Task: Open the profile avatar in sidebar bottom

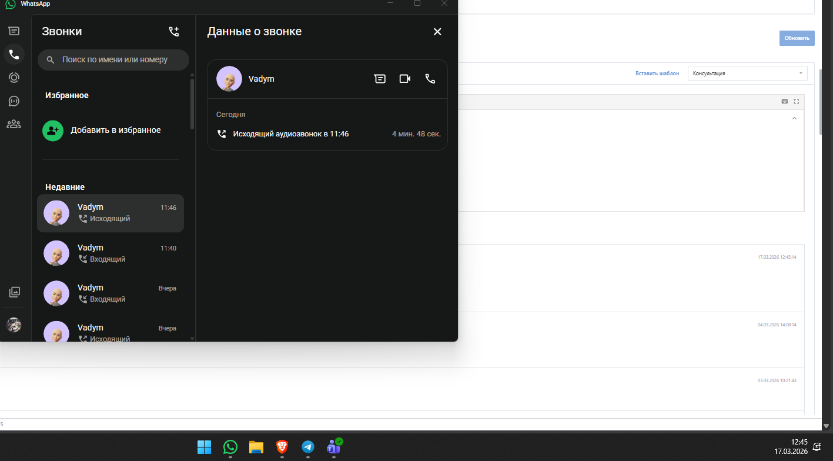Action: tap(14, 325)
